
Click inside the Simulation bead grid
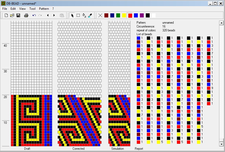coord(119,83)
